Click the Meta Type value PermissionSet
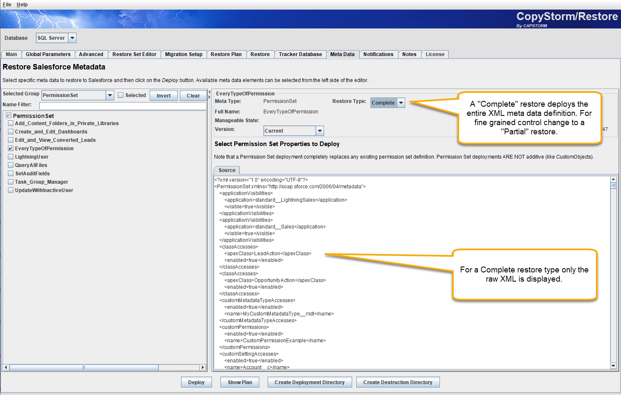The width and height of the screenshot is (621, 395). [x=280, y=101]
